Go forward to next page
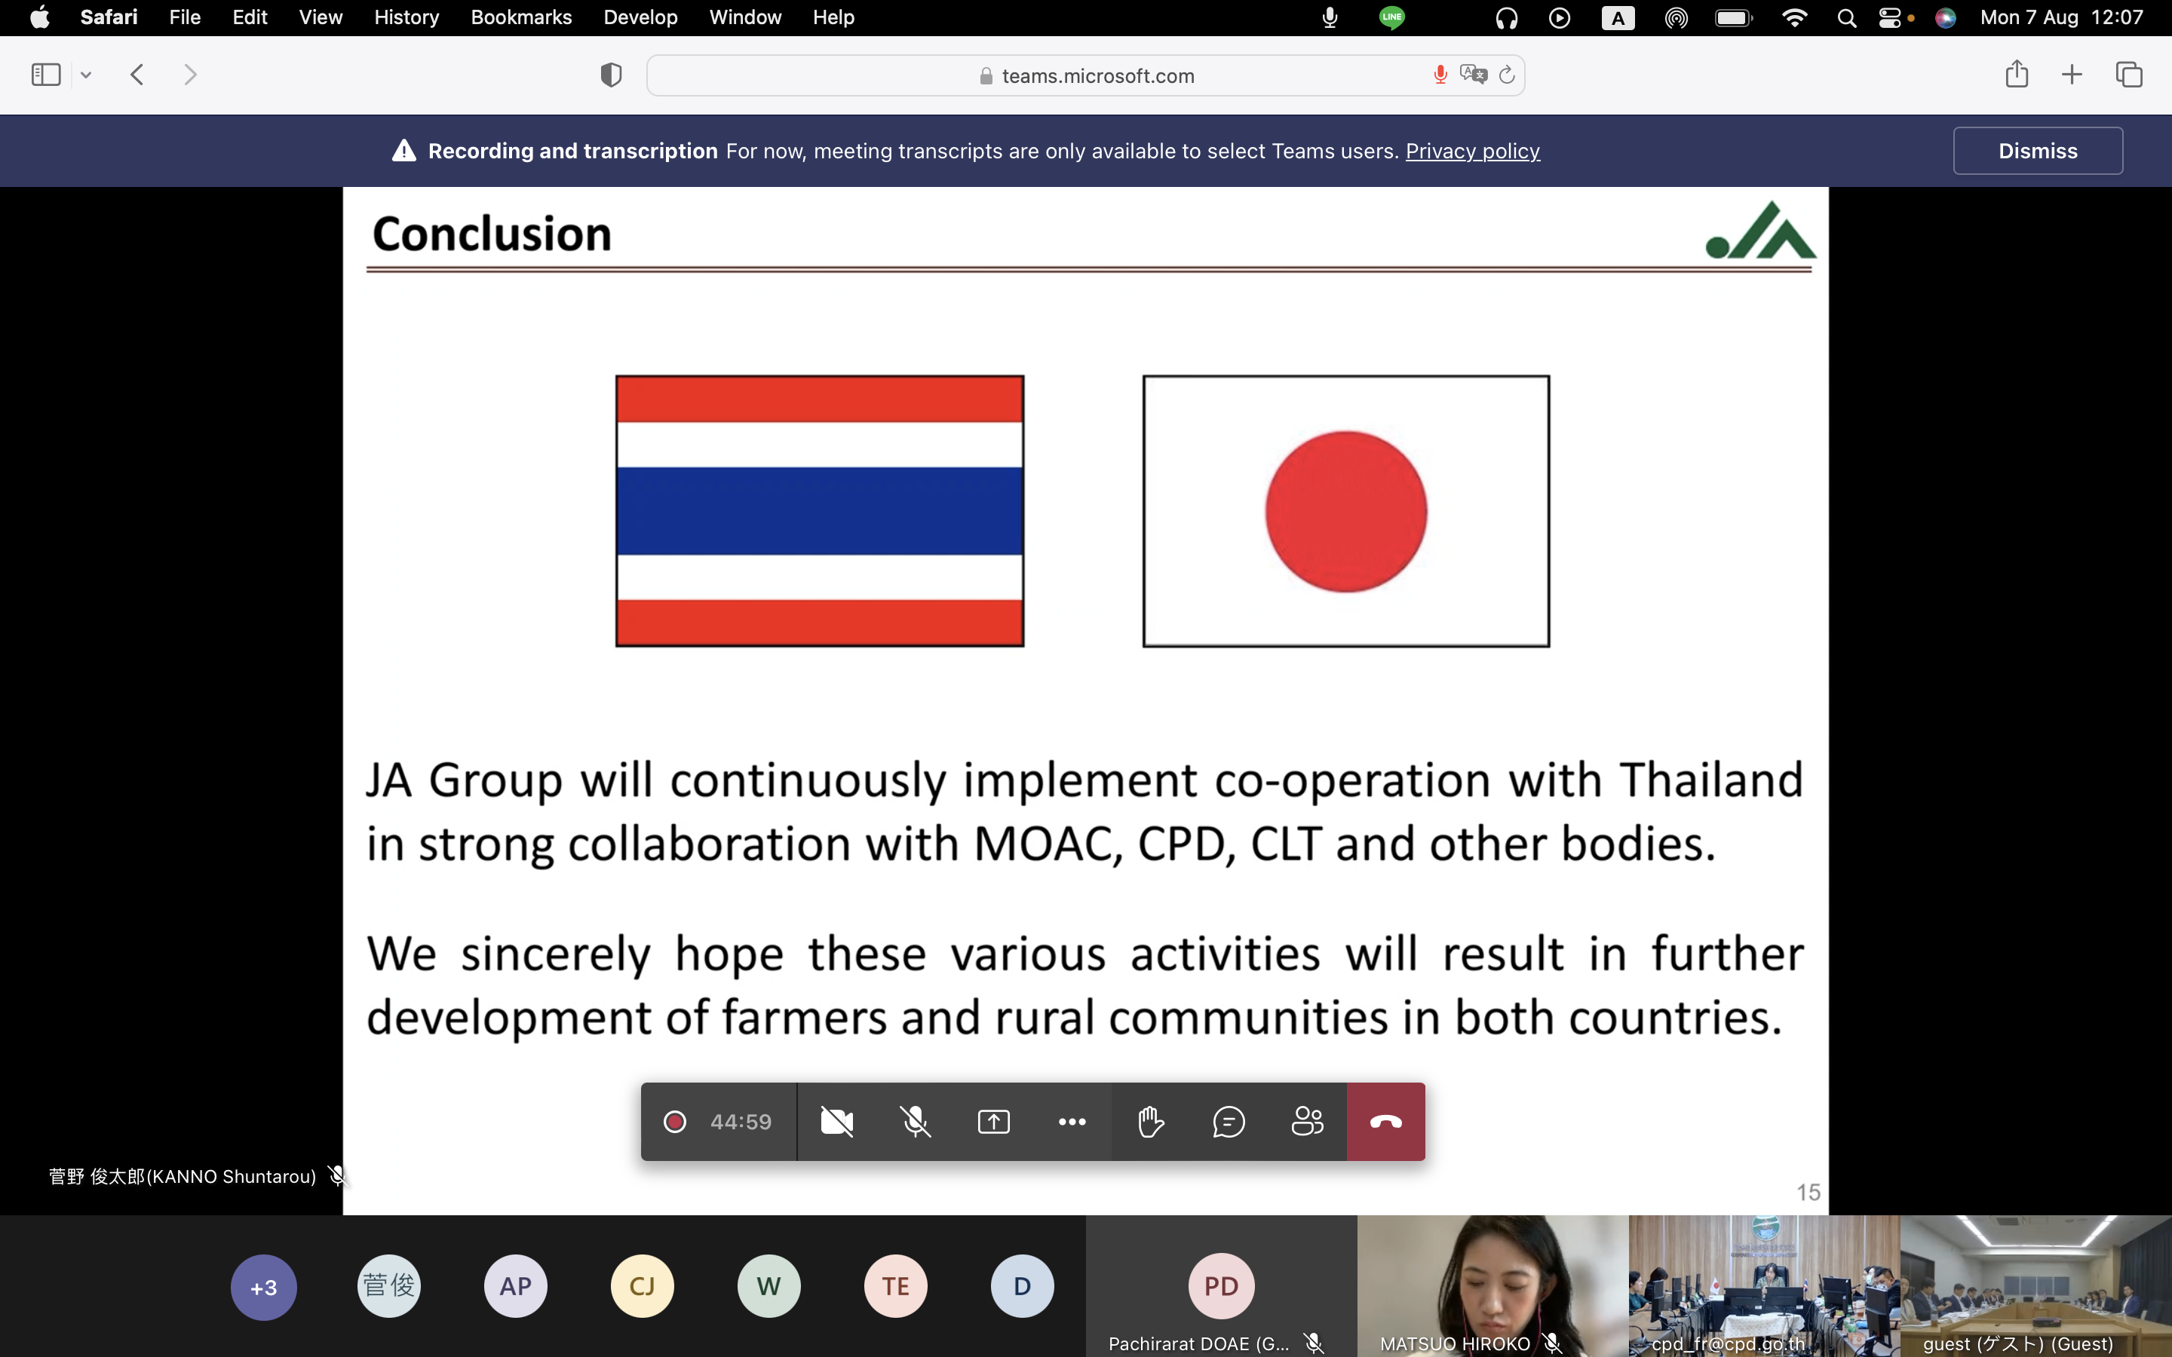Screen dimensions: 2172x1357 (190, 75)
